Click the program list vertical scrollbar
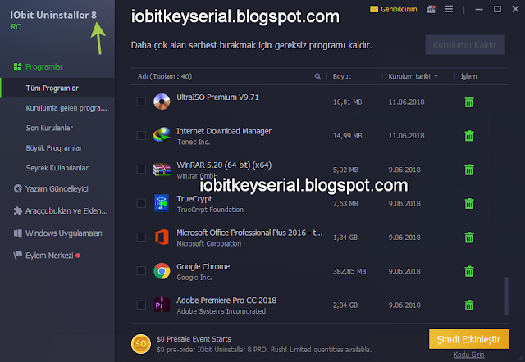 (507, 296)
